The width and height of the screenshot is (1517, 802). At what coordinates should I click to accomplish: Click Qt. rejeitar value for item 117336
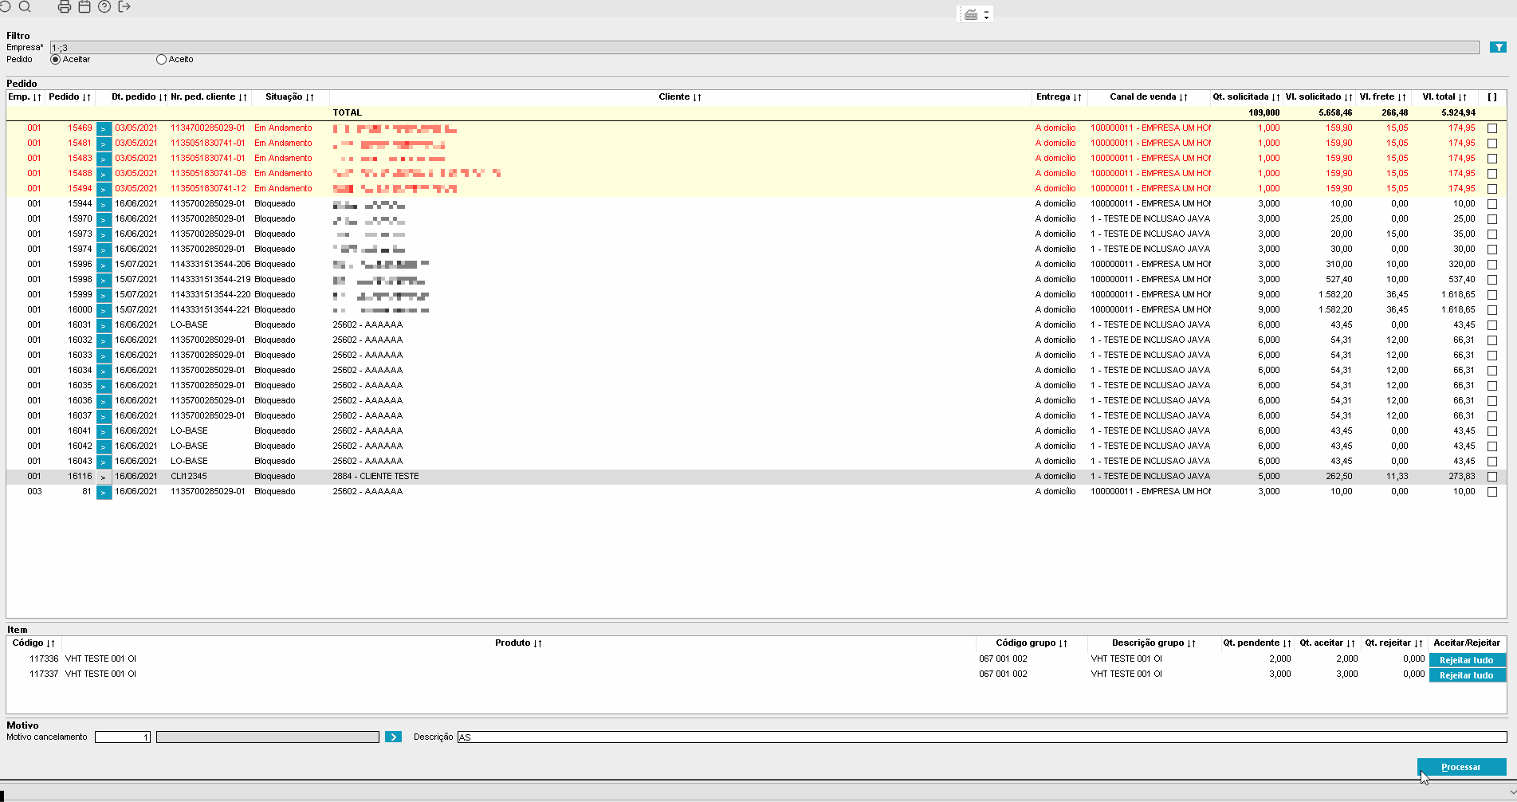tap(1413, 659)
